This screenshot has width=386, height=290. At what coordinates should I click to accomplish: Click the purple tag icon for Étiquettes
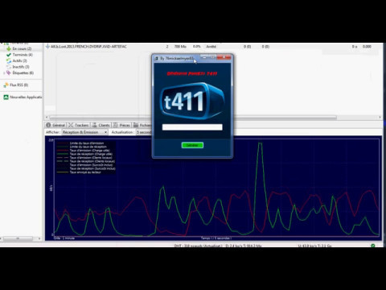pyautogui.click(x=9, y=72)
